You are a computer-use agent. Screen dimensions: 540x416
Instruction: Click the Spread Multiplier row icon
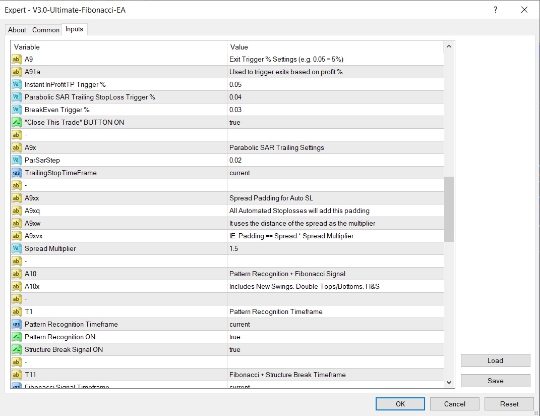(x=17, y=248)
